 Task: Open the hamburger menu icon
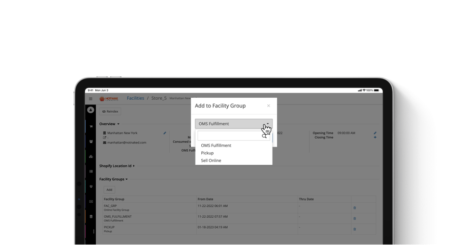[90, 99]
